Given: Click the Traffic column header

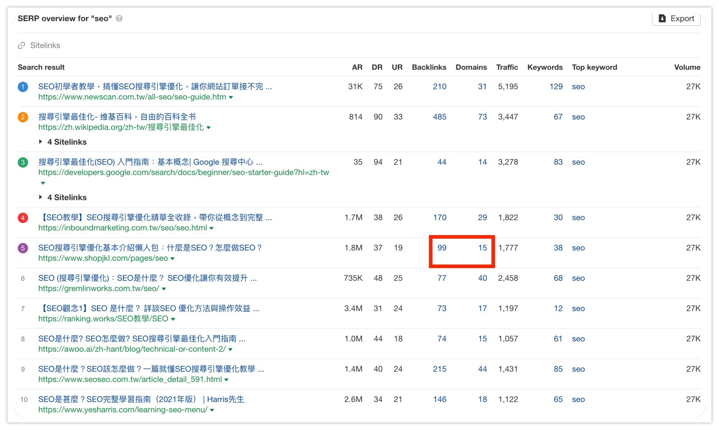Looking at the screenshot, I should (x=507, y=67).
